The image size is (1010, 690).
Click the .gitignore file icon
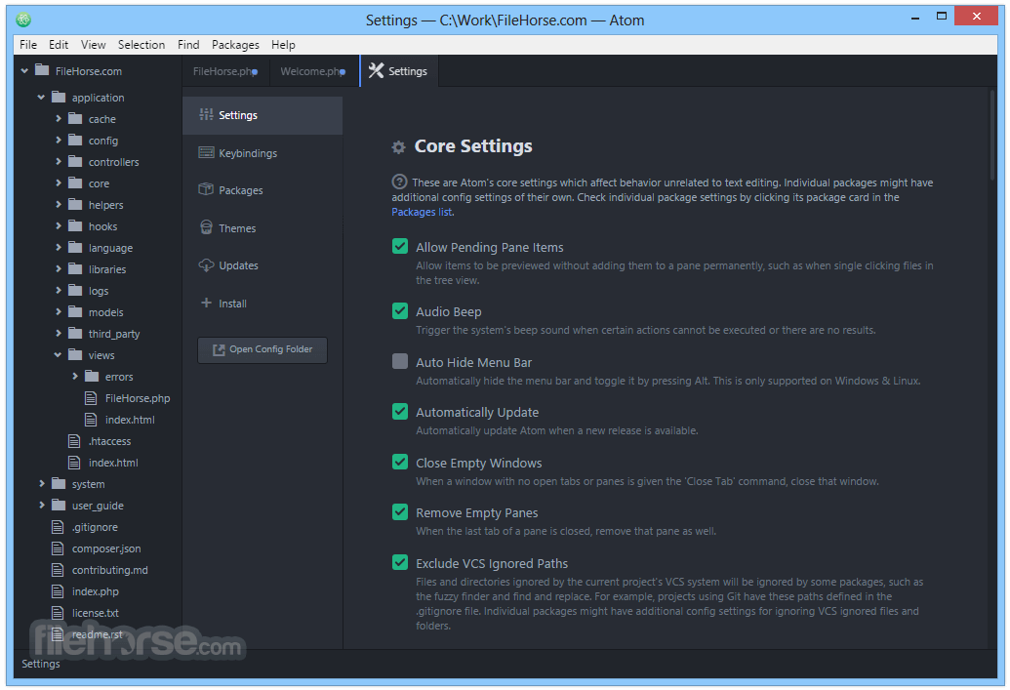coord(58,527)
